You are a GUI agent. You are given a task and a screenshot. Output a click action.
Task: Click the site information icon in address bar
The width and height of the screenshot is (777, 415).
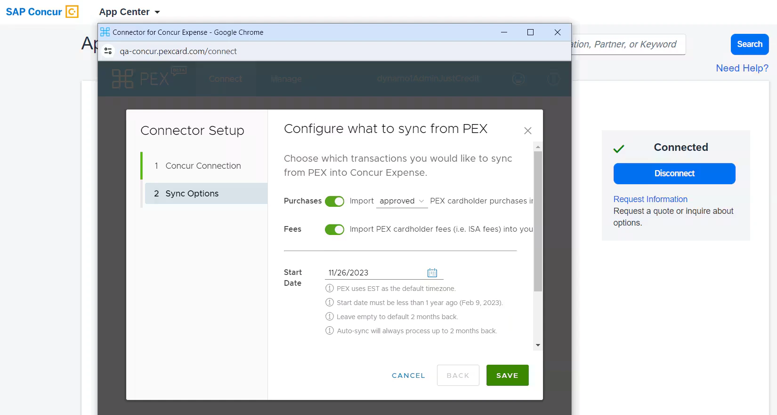(108, 51)
